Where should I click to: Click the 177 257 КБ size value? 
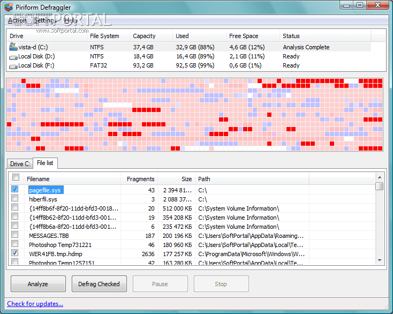[177, 254]
